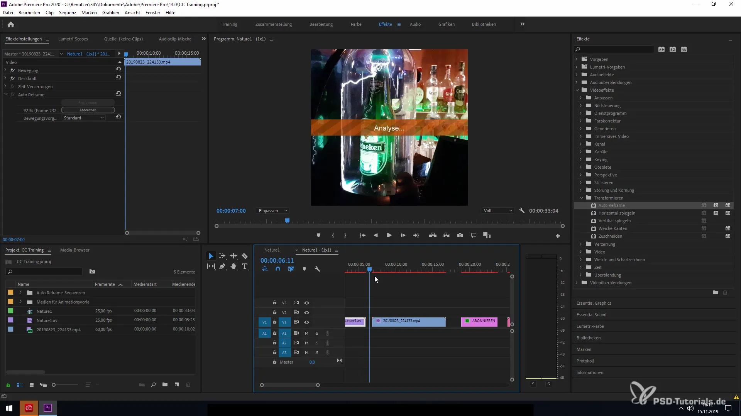741x416 pixels.
Task: Click Abbrechen to cancel analysis
Action: (88, 110)
